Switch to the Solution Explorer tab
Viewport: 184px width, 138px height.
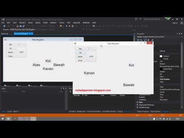coord(143,112)
